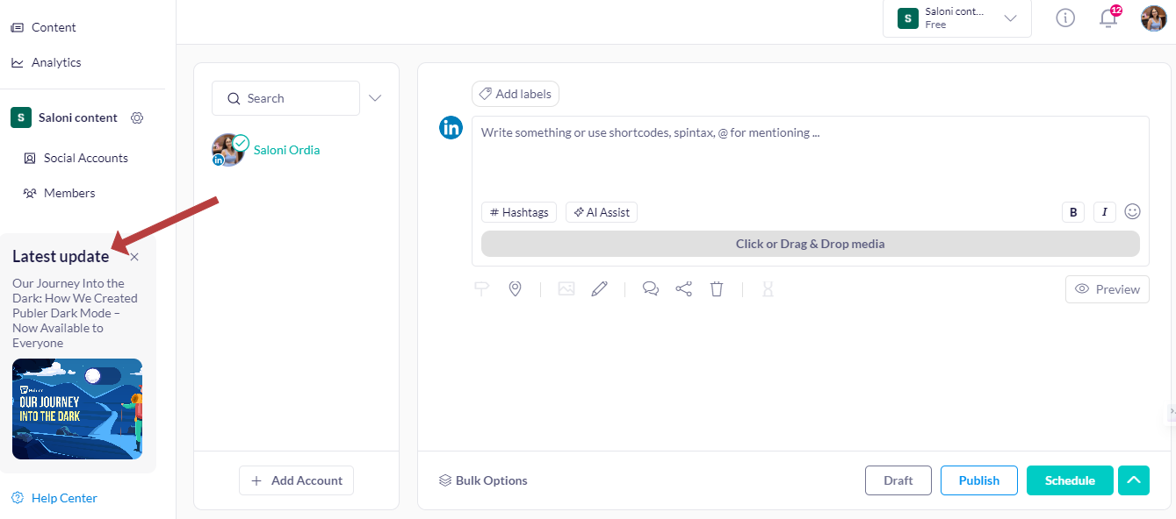Toggle bold formatting in the composer
The height and width of the screenshot is (519, 1176).
(1072, 211)
